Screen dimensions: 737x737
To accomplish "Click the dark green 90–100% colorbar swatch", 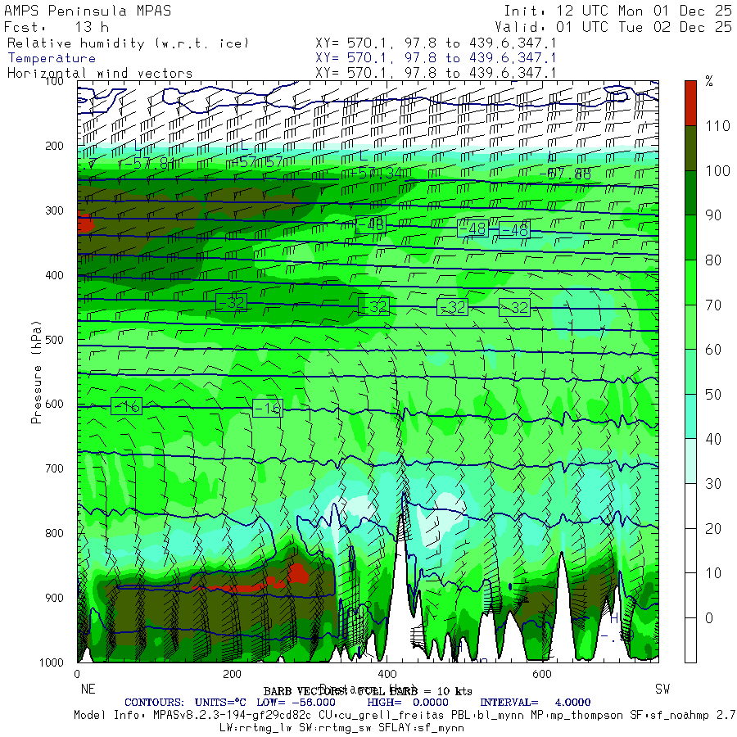I will pos(690,192).
